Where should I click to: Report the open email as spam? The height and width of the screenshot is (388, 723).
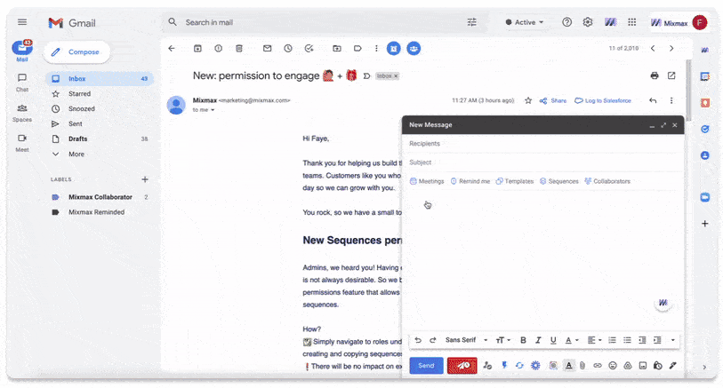(x=218, y=48)
